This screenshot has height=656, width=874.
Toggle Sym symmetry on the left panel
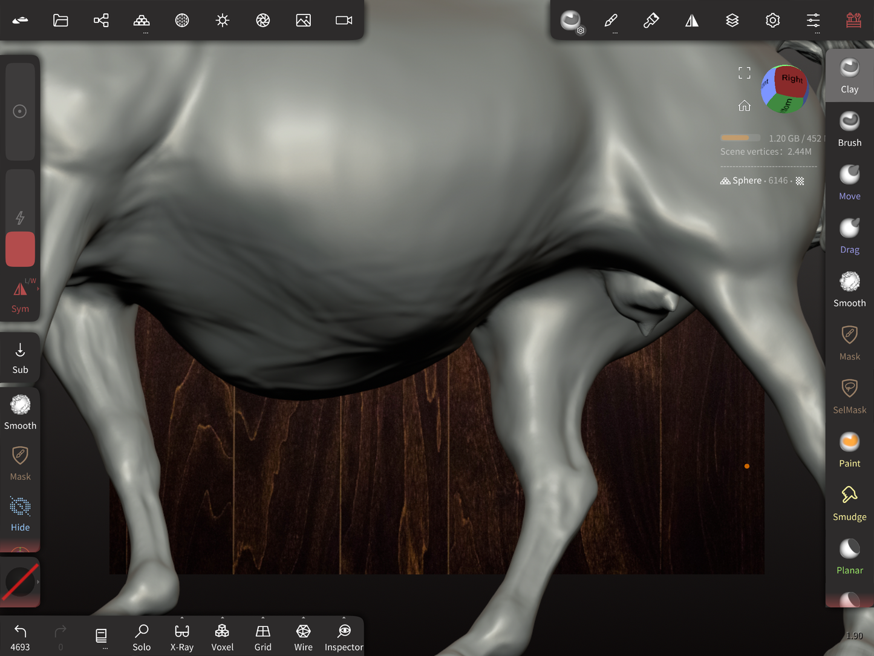[x=20, y=297]
